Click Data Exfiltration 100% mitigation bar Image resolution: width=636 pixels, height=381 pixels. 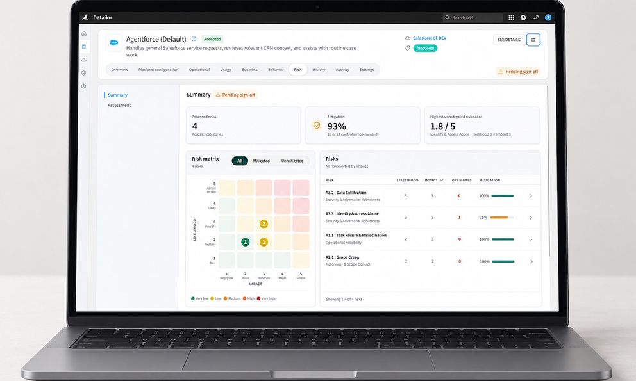502,196
